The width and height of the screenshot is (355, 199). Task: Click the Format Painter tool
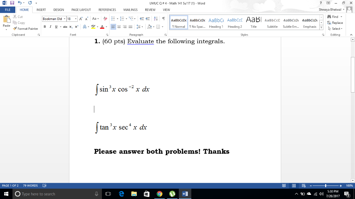coord(26,29)
